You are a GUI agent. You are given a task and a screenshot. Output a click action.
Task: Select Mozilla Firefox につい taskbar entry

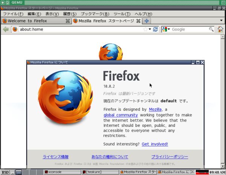click(176, 172)
